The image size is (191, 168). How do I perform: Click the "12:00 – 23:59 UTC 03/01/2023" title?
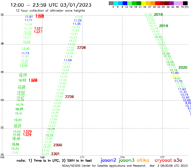[x=51, y=5]
